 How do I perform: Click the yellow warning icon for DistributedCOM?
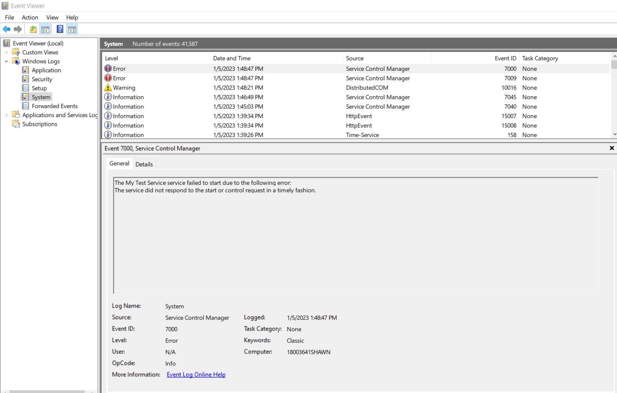(x=108, y=88)
